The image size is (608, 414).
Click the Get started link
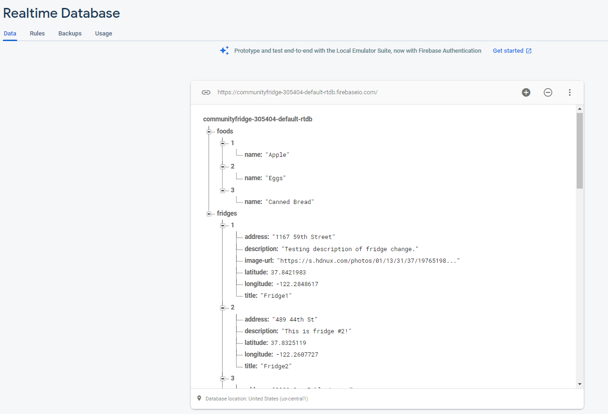tap(508, 51)
